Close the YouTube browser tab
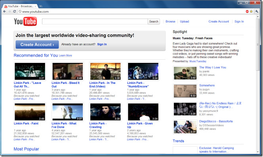This screenshot has width=263, height=157. [x=35, y=6]
